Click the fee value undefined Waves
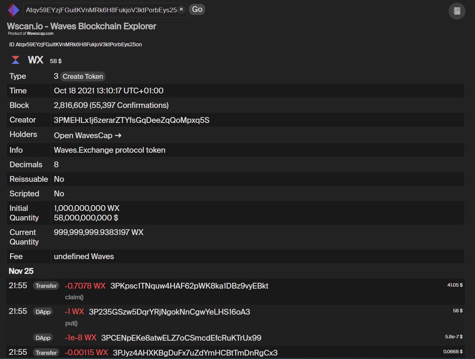This screenshot has width=475, height=359. 84,257
